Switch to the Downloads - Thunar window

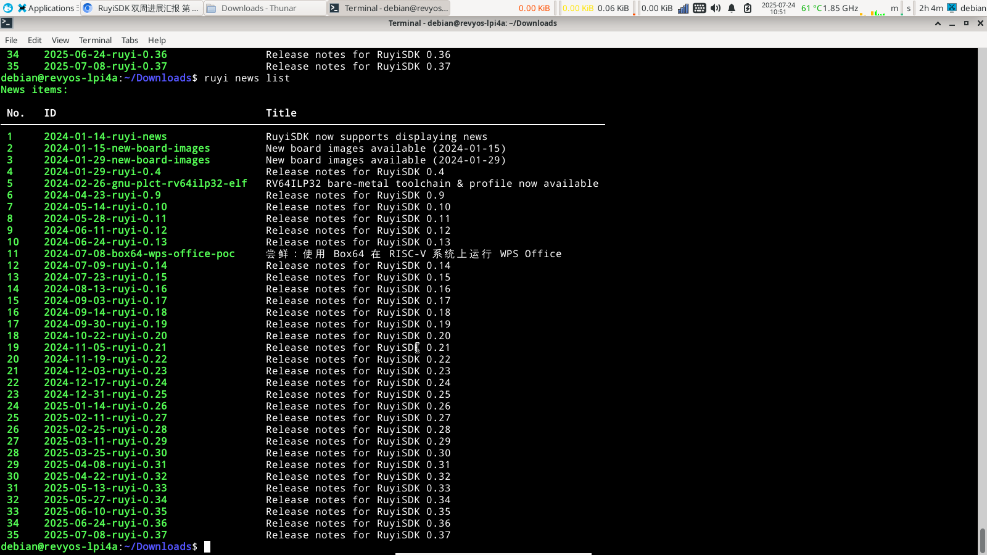click(x=265, y=8)
